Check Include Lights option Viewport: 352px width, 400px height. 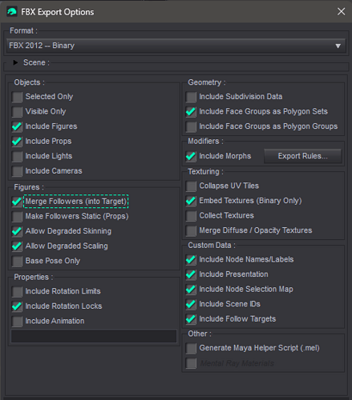(x=17, y=156)
